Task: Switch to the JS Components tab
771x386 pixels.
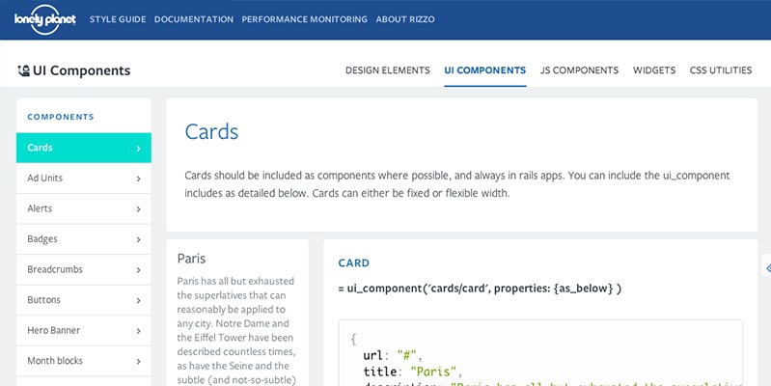Action: click(579, 70)
